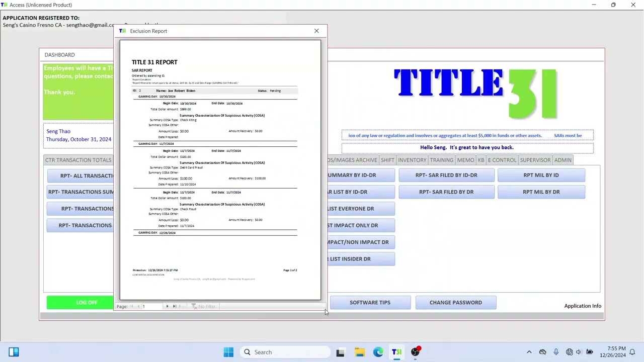Switch to the INVENTORY tab

tap(412, 160)
